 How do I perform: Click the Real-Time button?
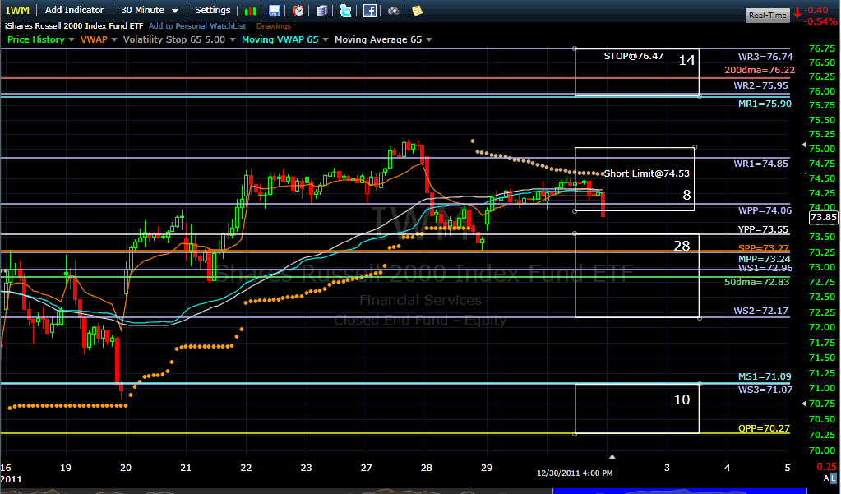coord(768,15)
